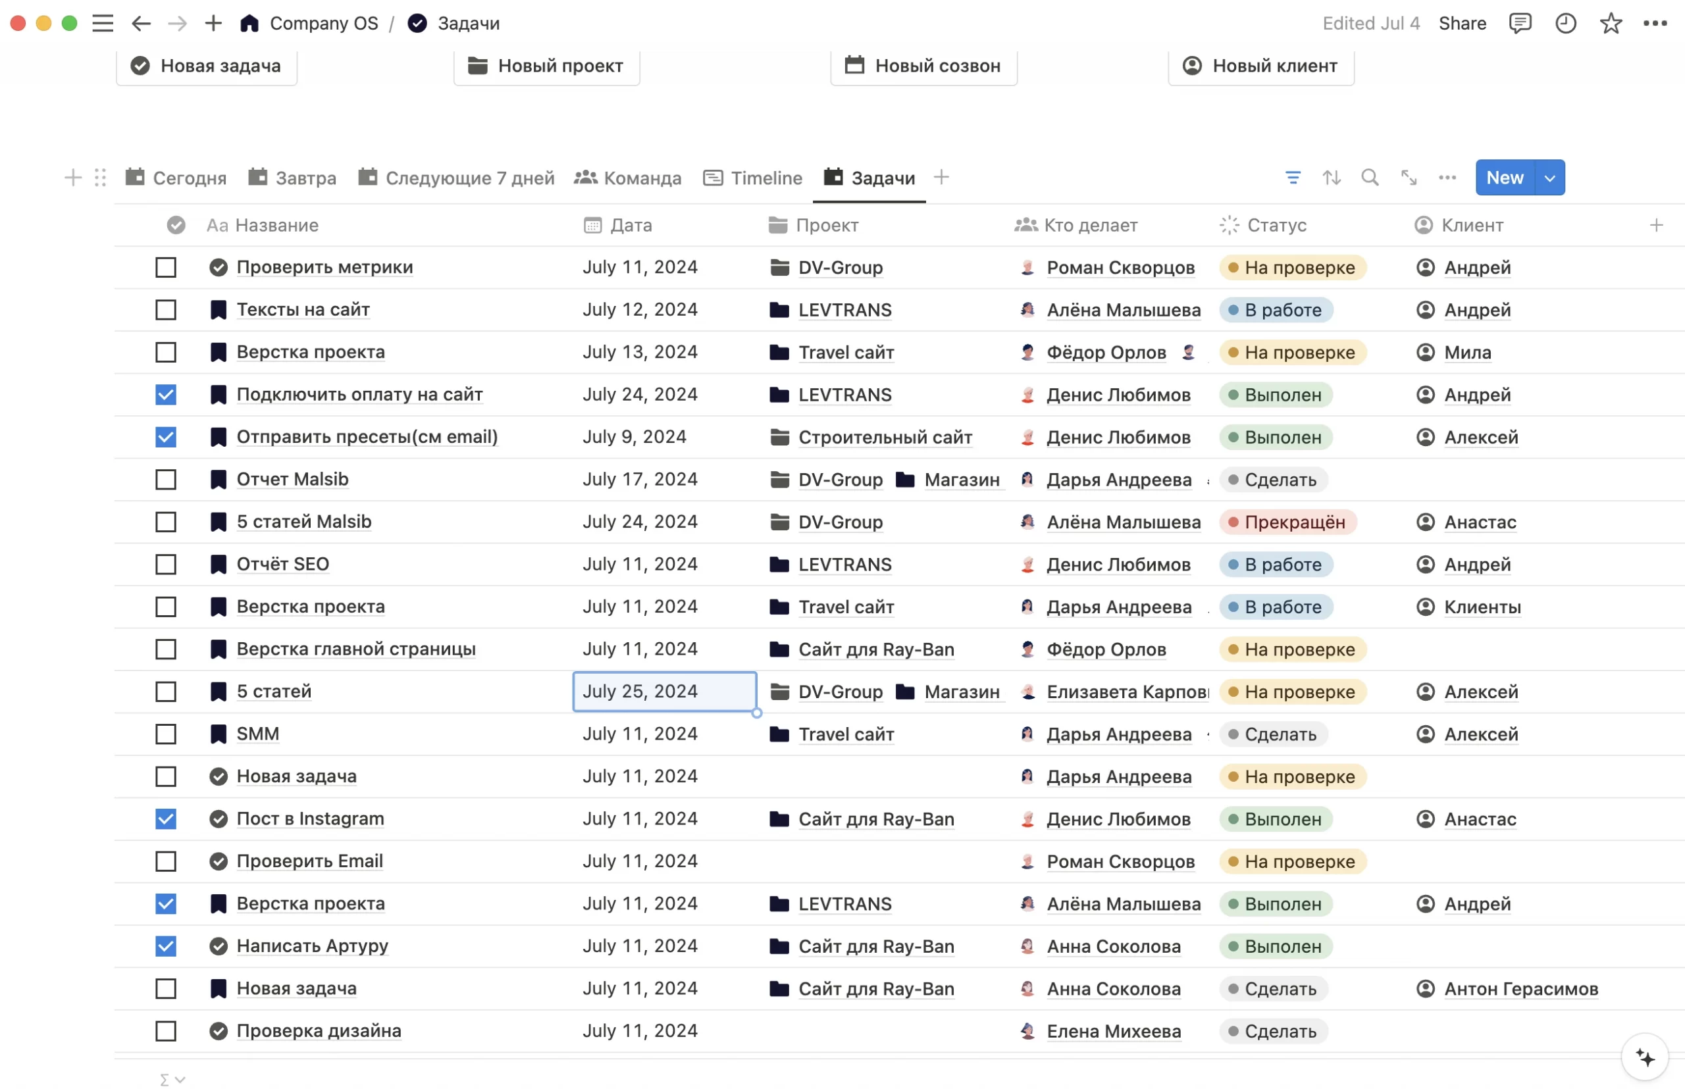Viewport: 1685px width, 1089px height.
Task: Uncheck the box for Написать Артуру
Action: tap(165, 946)
